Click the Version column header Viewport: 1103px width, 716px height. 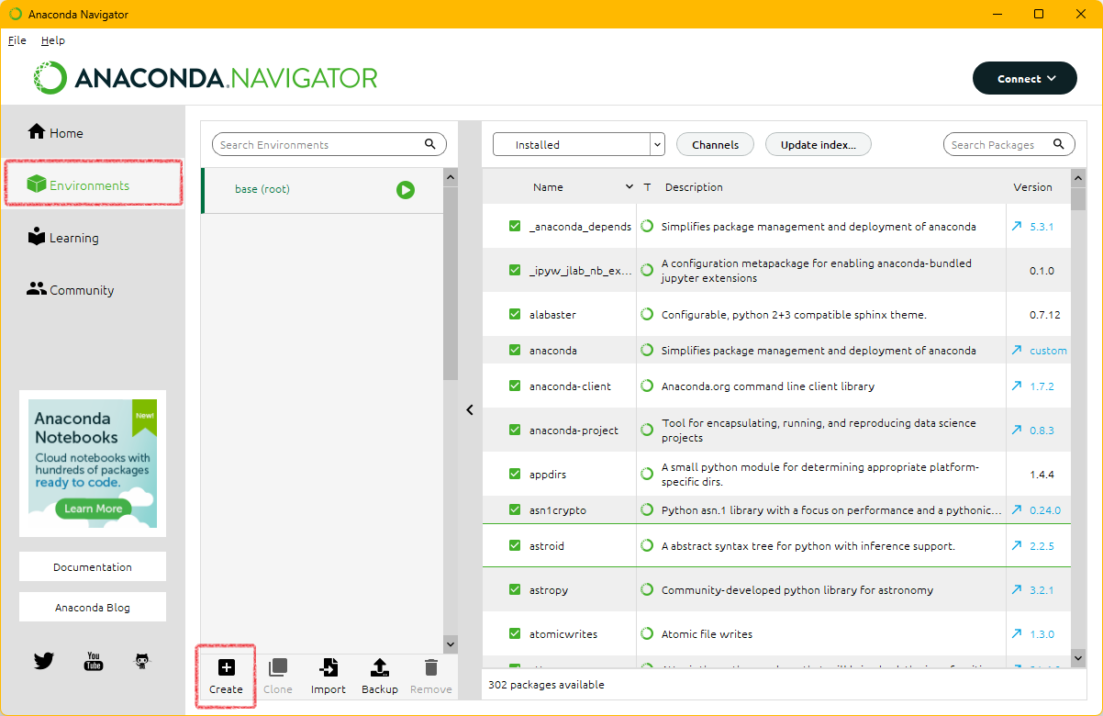click(x=1032, y=187)
